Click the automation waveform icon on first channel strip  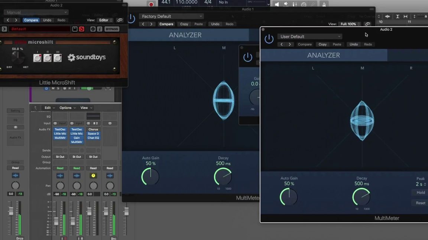60,175
